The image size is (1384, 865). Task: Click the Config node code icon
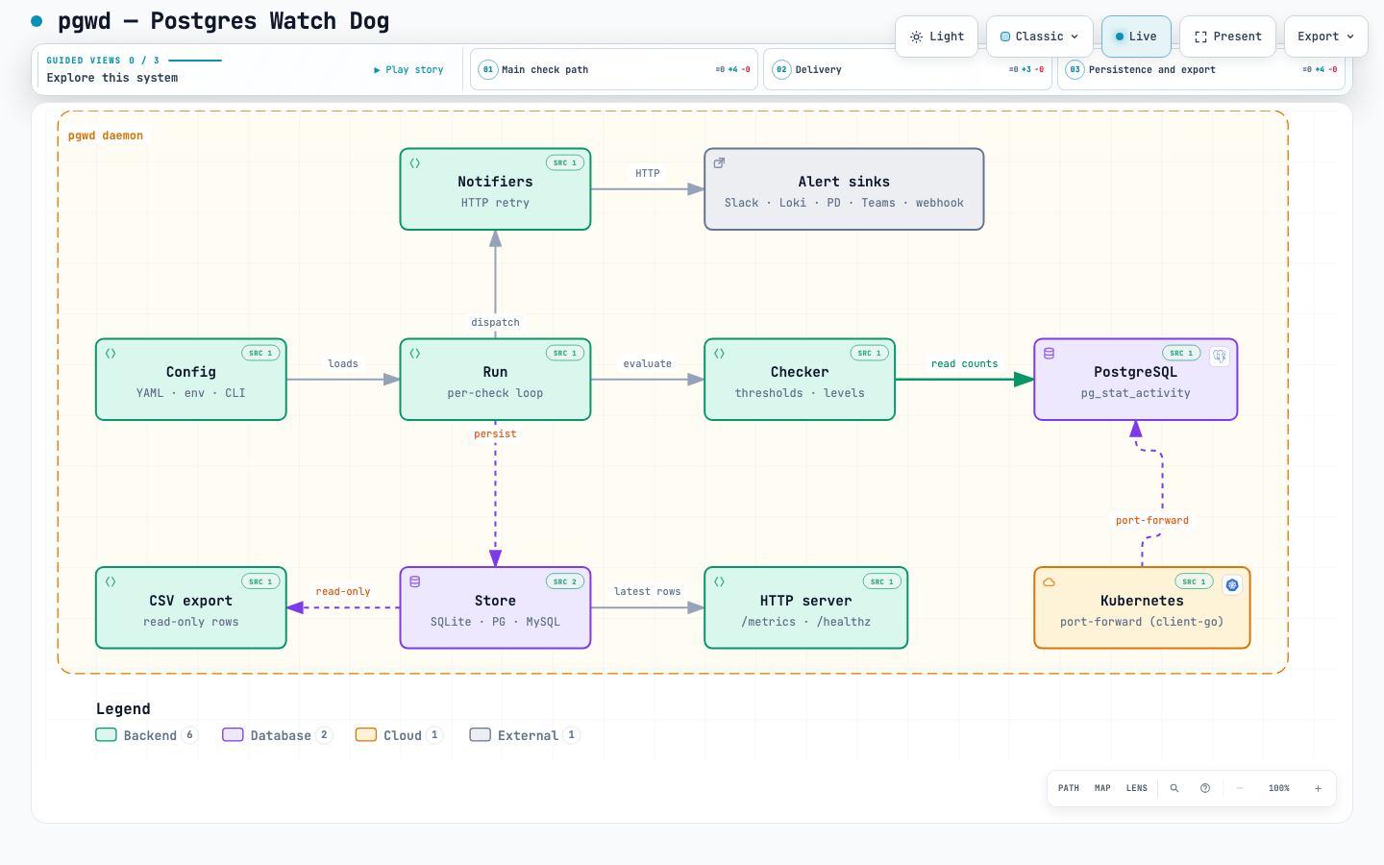[111, 354]
